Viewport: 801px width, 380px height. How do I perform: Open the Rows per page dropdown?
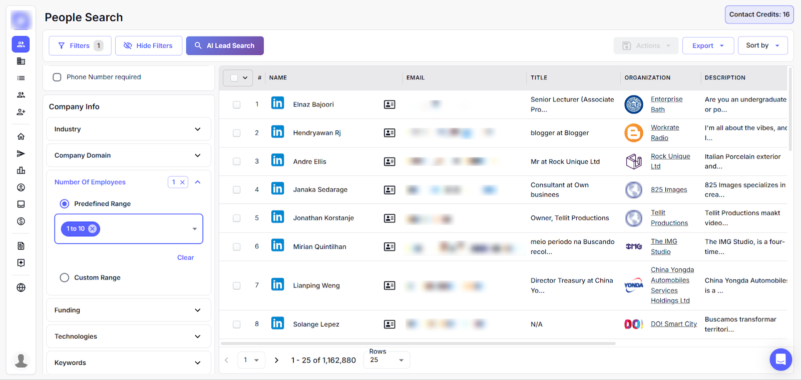click(386, 360)
